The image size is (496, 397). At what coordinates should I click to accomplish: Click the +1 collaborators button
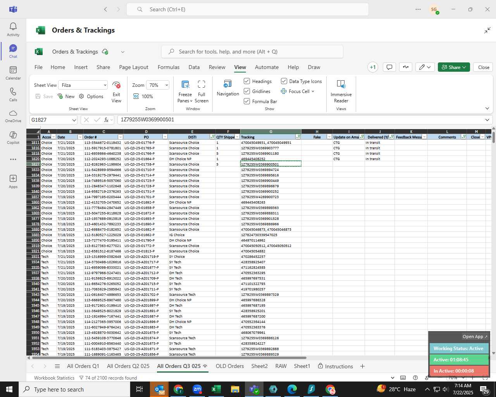click(x=373, y=67)
